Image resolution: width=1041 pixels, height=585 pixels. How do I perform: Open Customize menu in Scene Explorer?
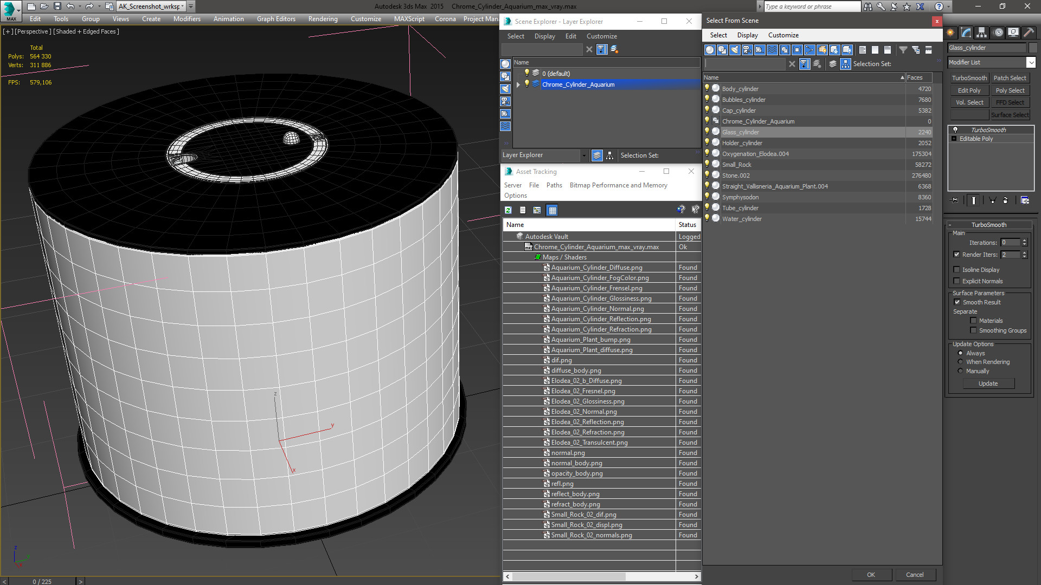coord(602,36)
